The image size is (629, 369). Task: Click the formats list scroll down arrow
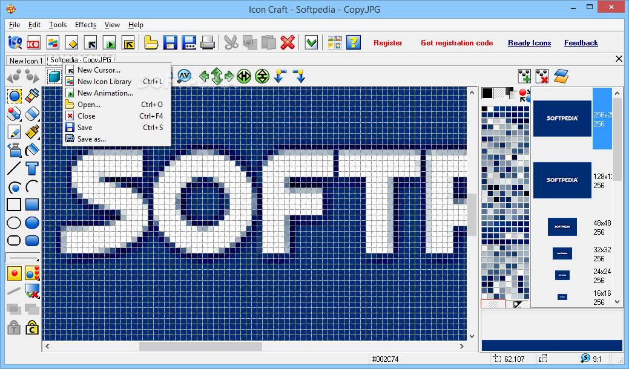[x=617, y=302]
